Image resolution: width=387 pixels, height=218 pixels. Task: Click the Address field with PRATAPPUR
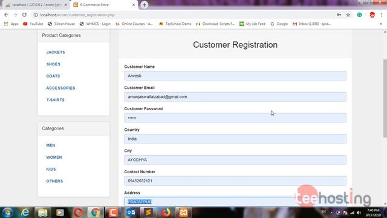tap(235, 202)
